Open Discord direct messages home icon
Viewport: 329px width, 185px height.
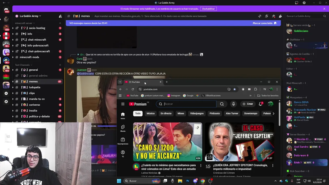pyautogui.click(x=6, y=10)
